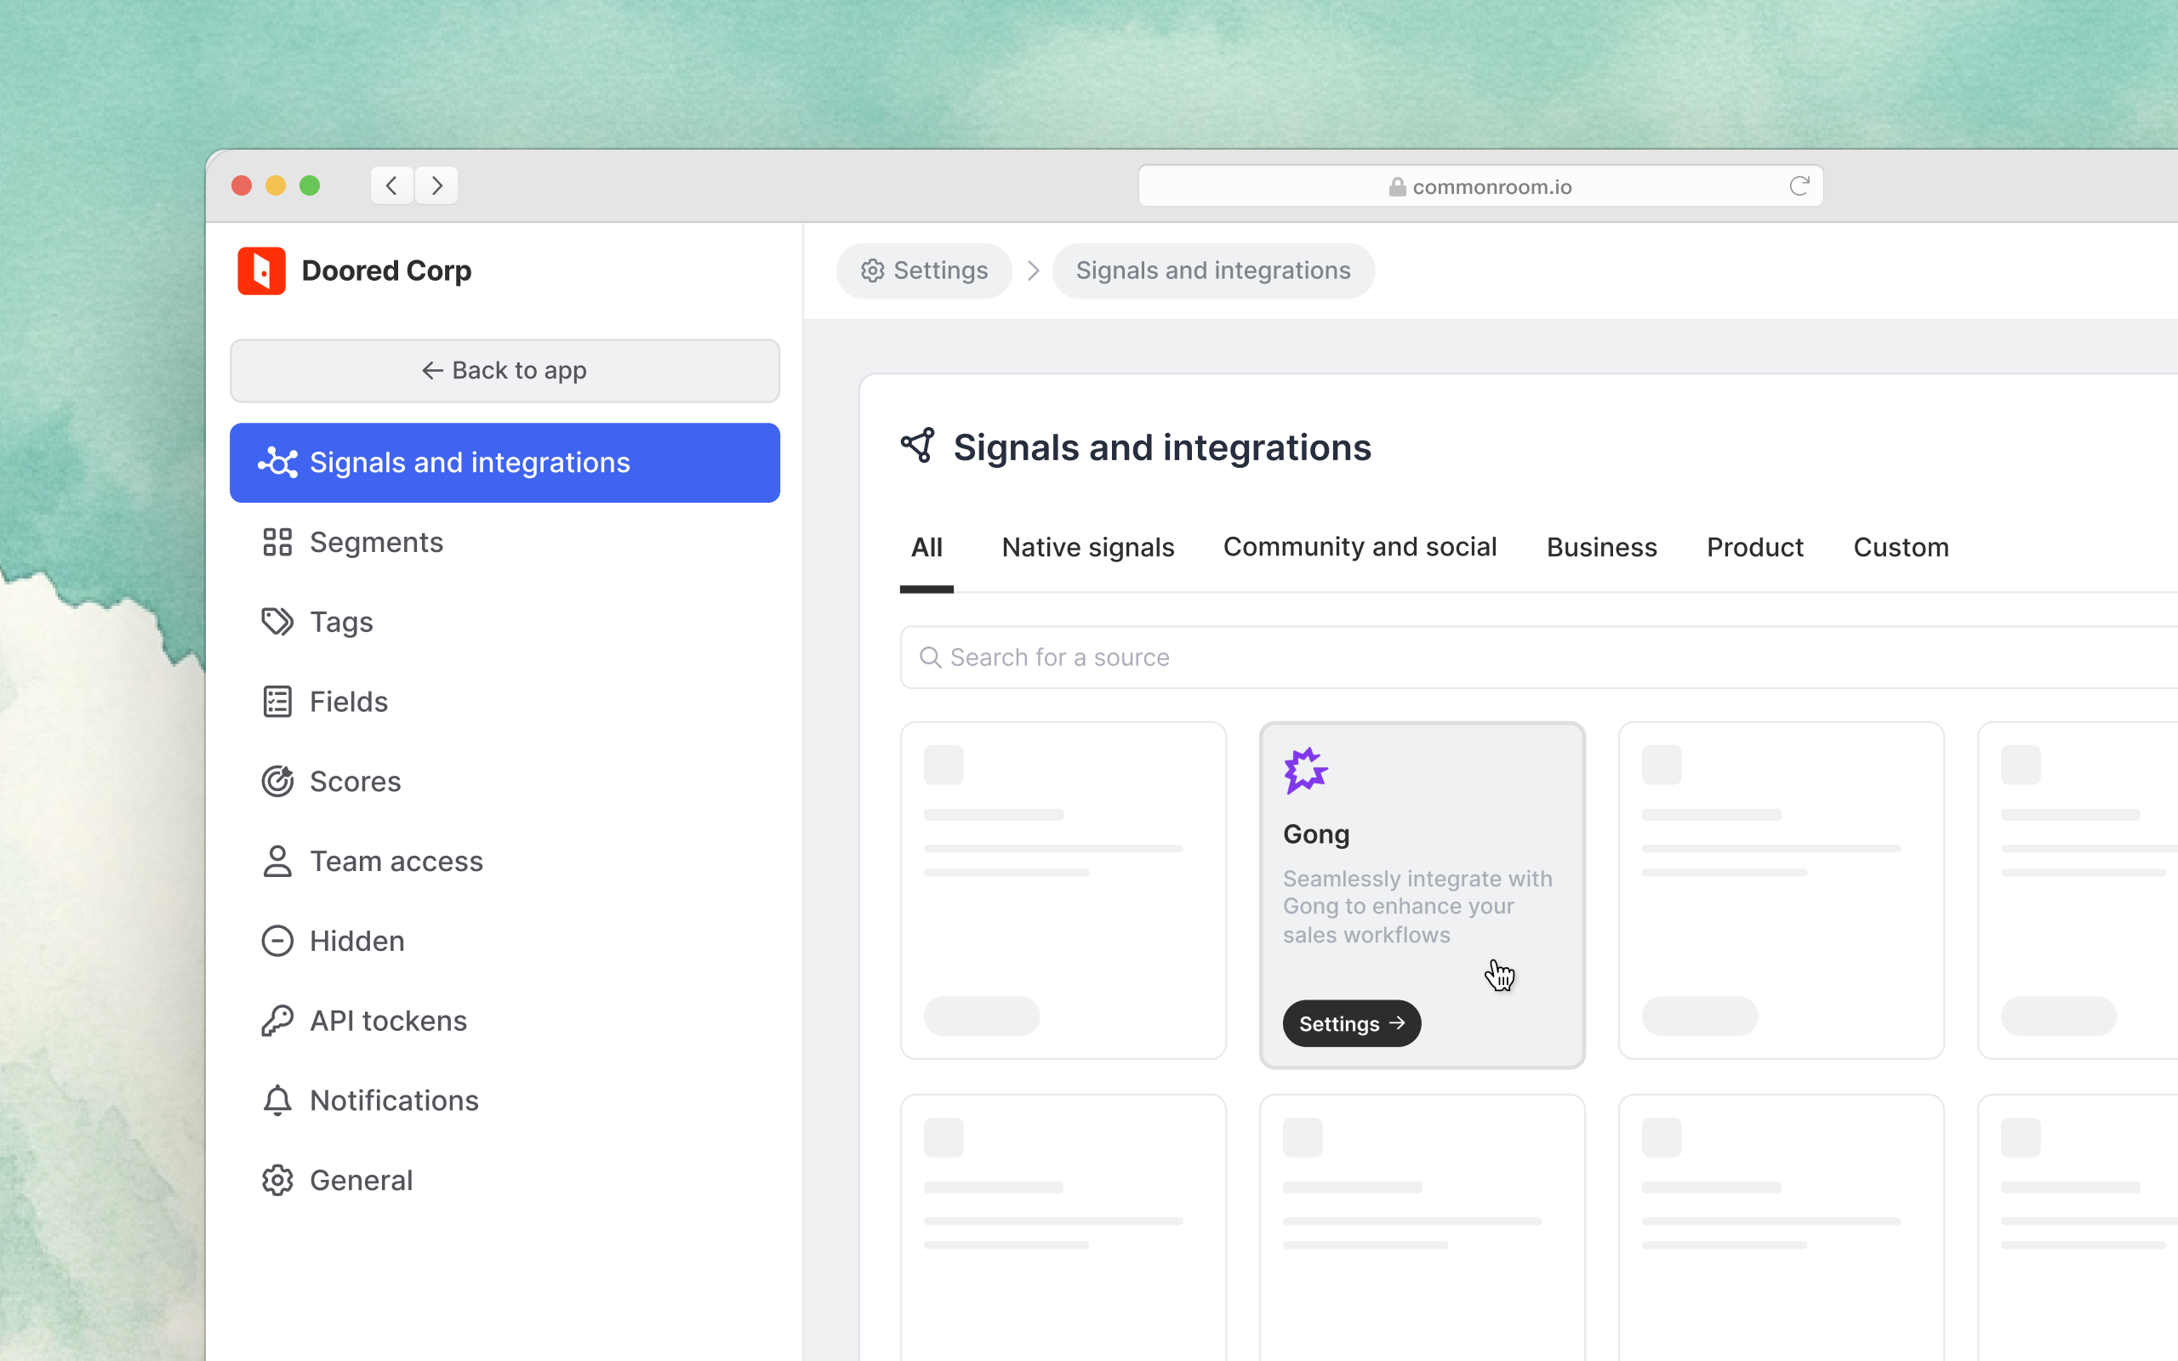
Task: Open Gong Settings button
Action: pyautogui.click(x=1352, y=1023)
